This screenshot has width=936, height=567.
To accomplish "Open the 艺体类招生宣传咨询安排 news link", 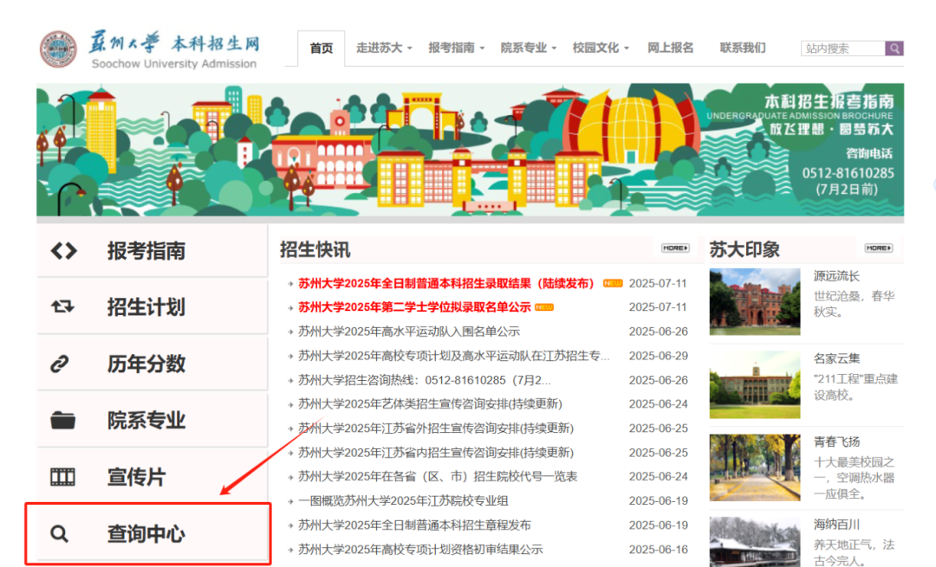I will tap(430, 403).
